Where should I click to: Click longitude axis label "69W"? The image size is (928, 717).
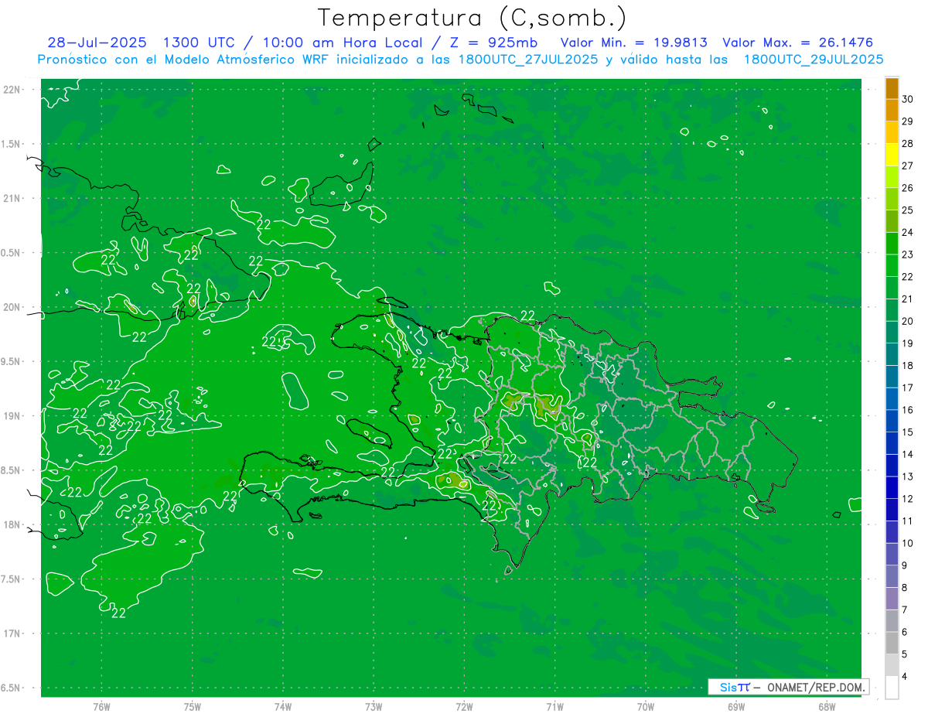[736, 707]
